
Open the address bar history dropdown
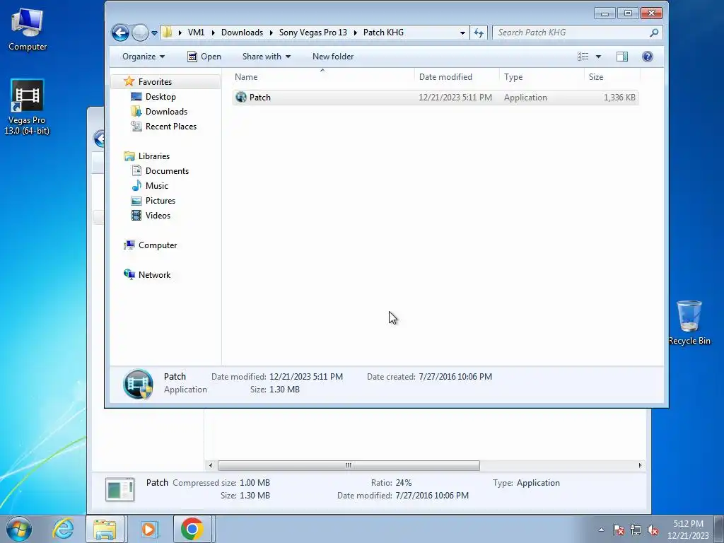[x=462, y=33]
